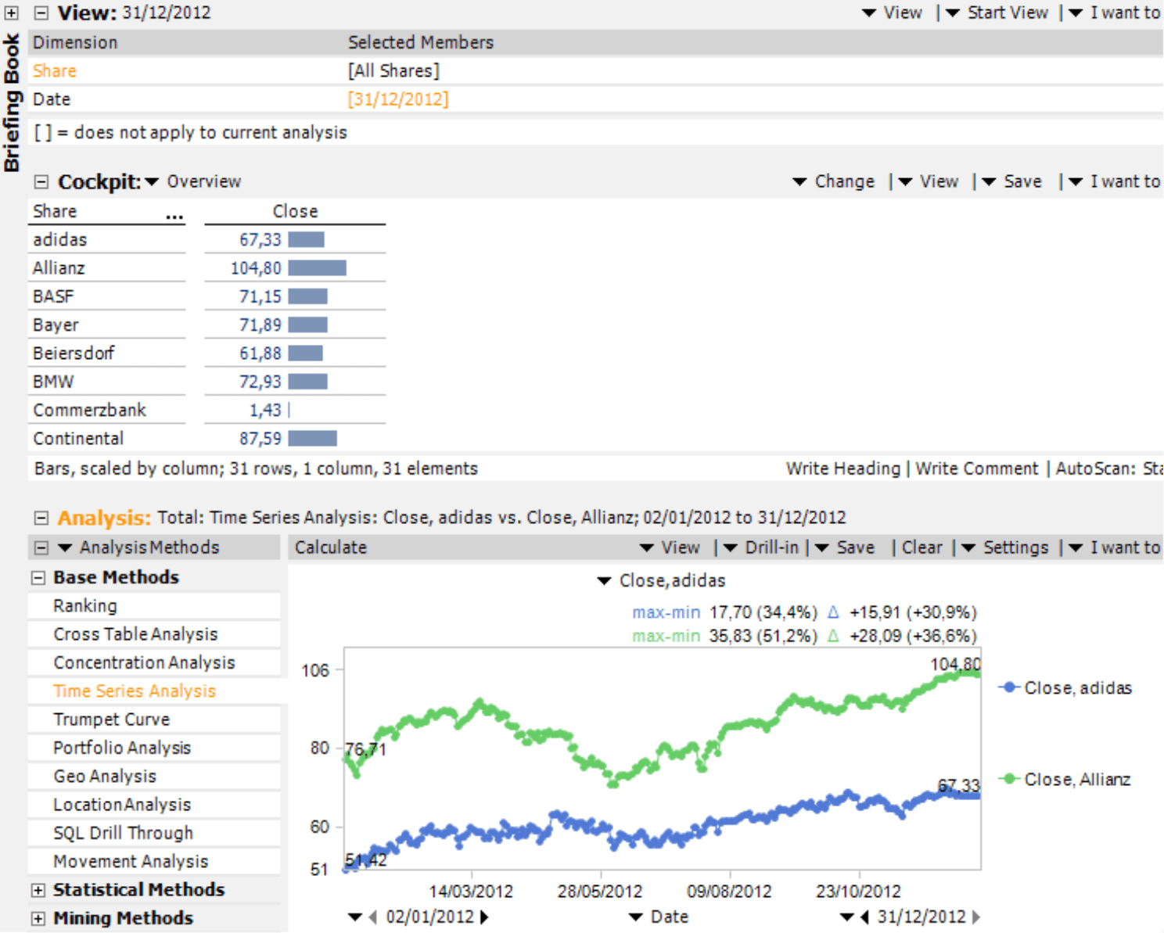Step end date 31/12/2012 backward
This screenshot has height=933, width=1164.
pos(864,917)
